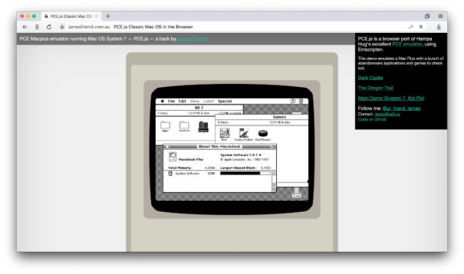
Task: Close the PCE.js Classic Mac OS tab
Action: tap(96, 16)
